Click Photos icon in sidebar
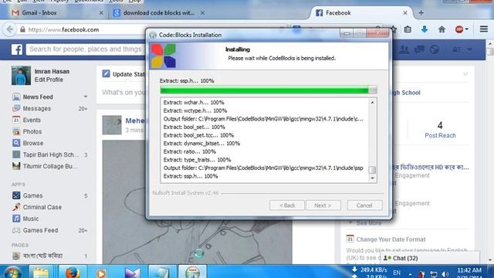The image size is (494, 278). click(x=16, y=131)
